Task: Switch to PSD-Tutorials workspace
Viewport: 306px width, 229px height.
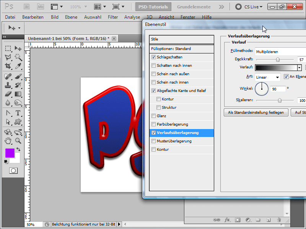Action: pyautogui.click(x=153, y=7)
